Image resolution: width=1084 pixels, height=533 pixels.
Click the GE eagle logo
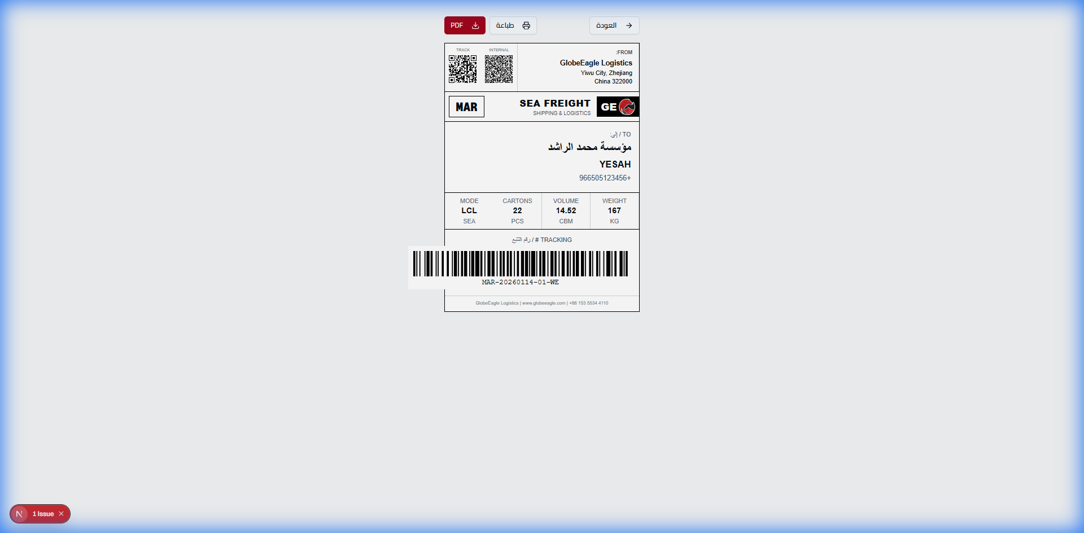click(618, 107)
